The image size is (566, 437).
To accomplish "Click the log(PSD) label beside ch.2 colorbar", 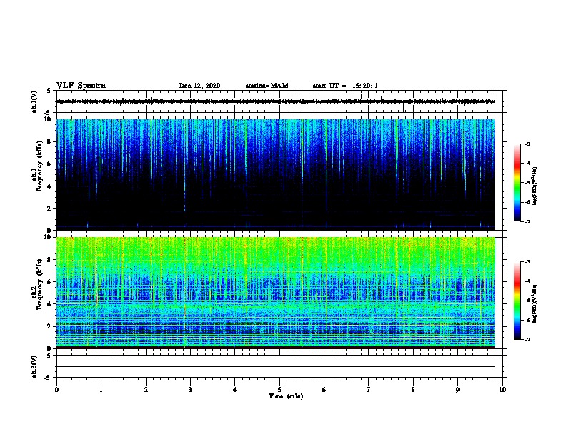I will click(535, 303).
